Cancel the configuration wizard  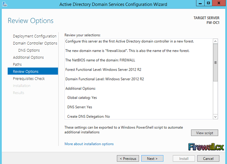pyautogui.click(x=208, y=158)
